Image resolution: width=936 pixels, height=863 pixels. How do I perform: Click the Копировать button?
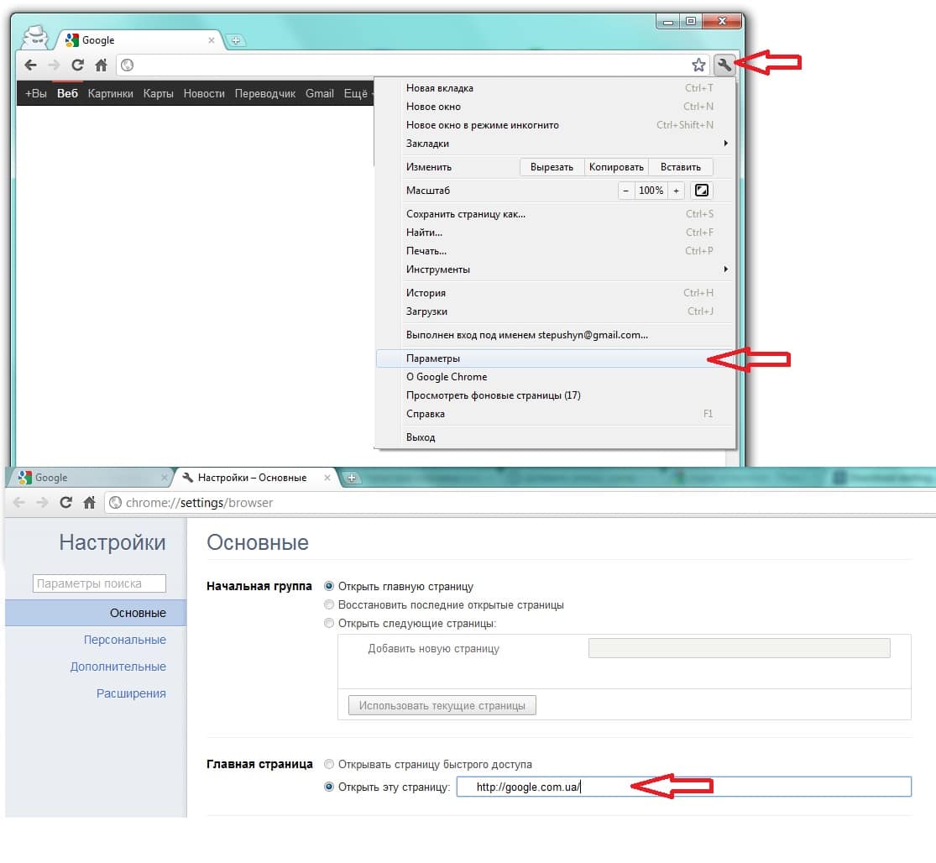[616, 167]
